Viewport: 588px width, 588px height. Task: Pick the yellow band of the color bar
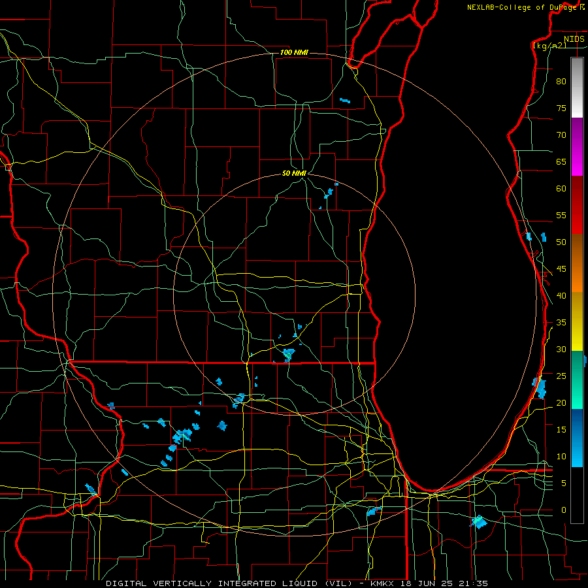[577, 321]
